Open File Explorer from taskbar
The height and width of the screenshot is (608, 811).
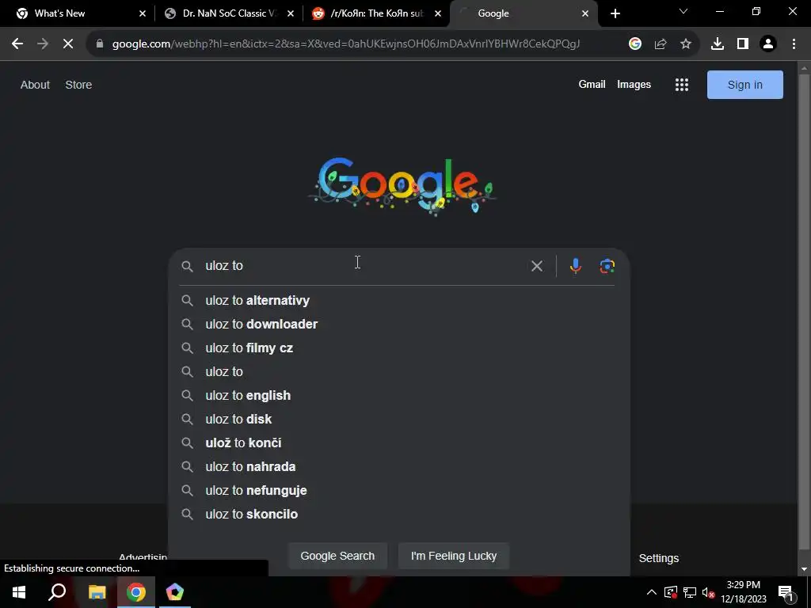[97, 592]
